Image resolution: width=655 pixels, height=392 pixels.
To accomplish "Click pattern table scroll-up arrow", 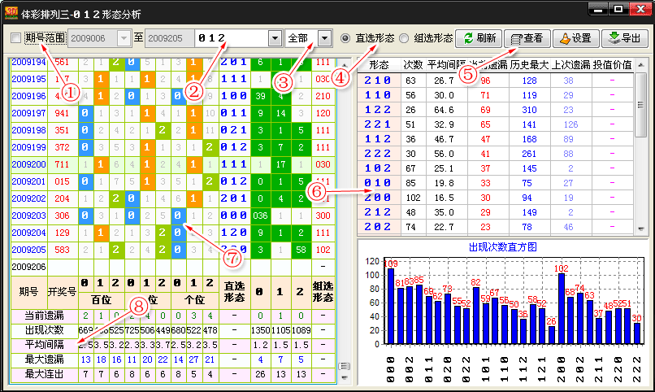I will 640,65.
